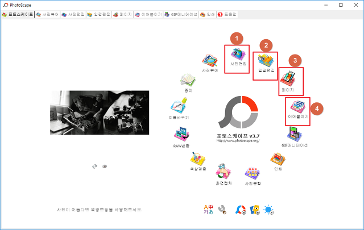
Task: Switch to the 이어붙이기 tab
Action: 148,14
